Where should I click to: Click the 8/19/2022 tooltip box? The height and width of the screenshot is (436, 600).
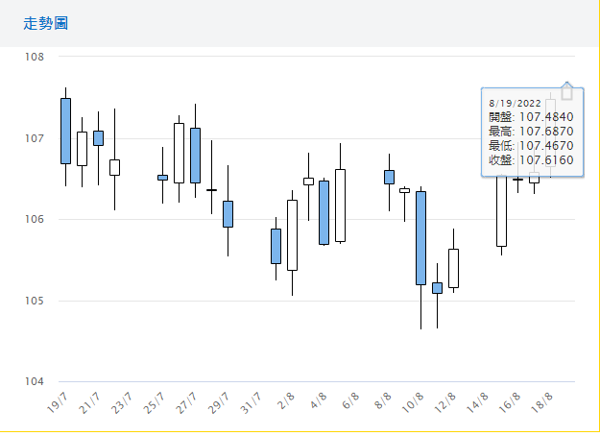click(x=531, y=133)
